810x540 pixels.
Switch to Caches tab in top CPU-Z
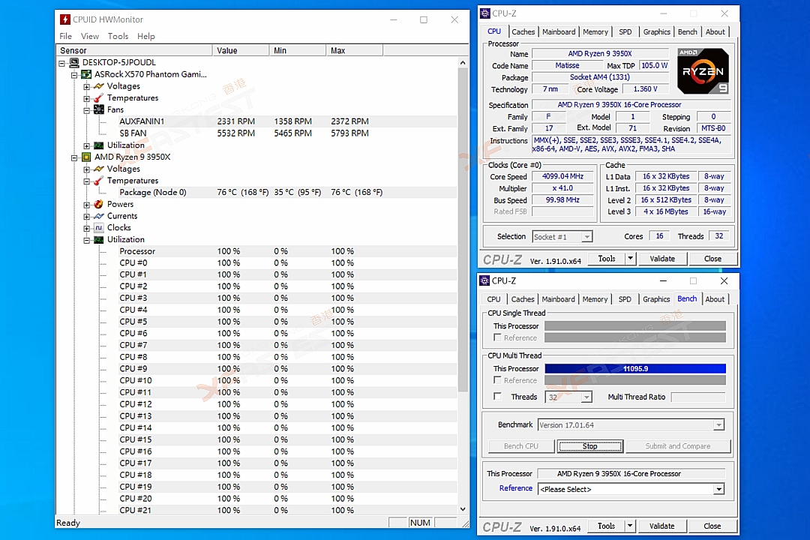pyautogui.click(x=523, y=31)
